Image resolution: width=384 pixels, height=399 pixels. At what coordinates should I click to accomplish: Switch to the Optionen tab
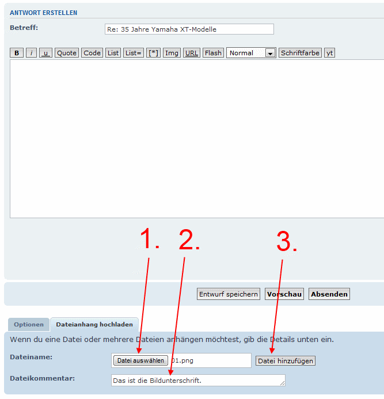click(29, 325)
